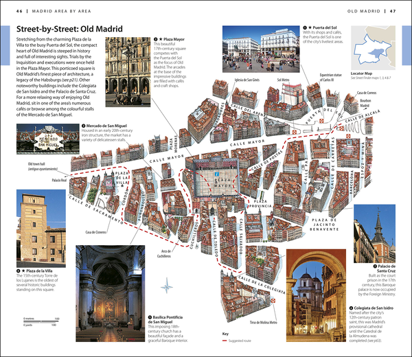
Task: Click the 'Sol Metro' map label
Action: [x=283, y=80]
